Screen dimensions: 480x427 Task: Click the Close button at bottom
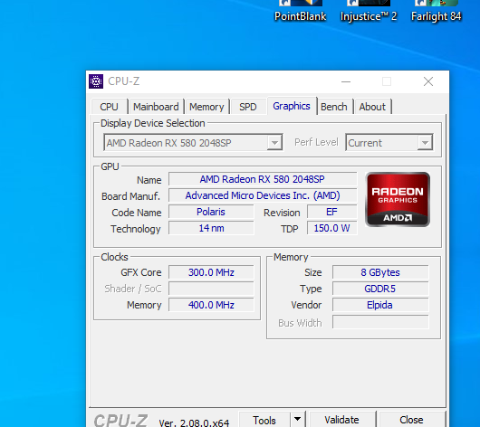[x=411, y=420]
